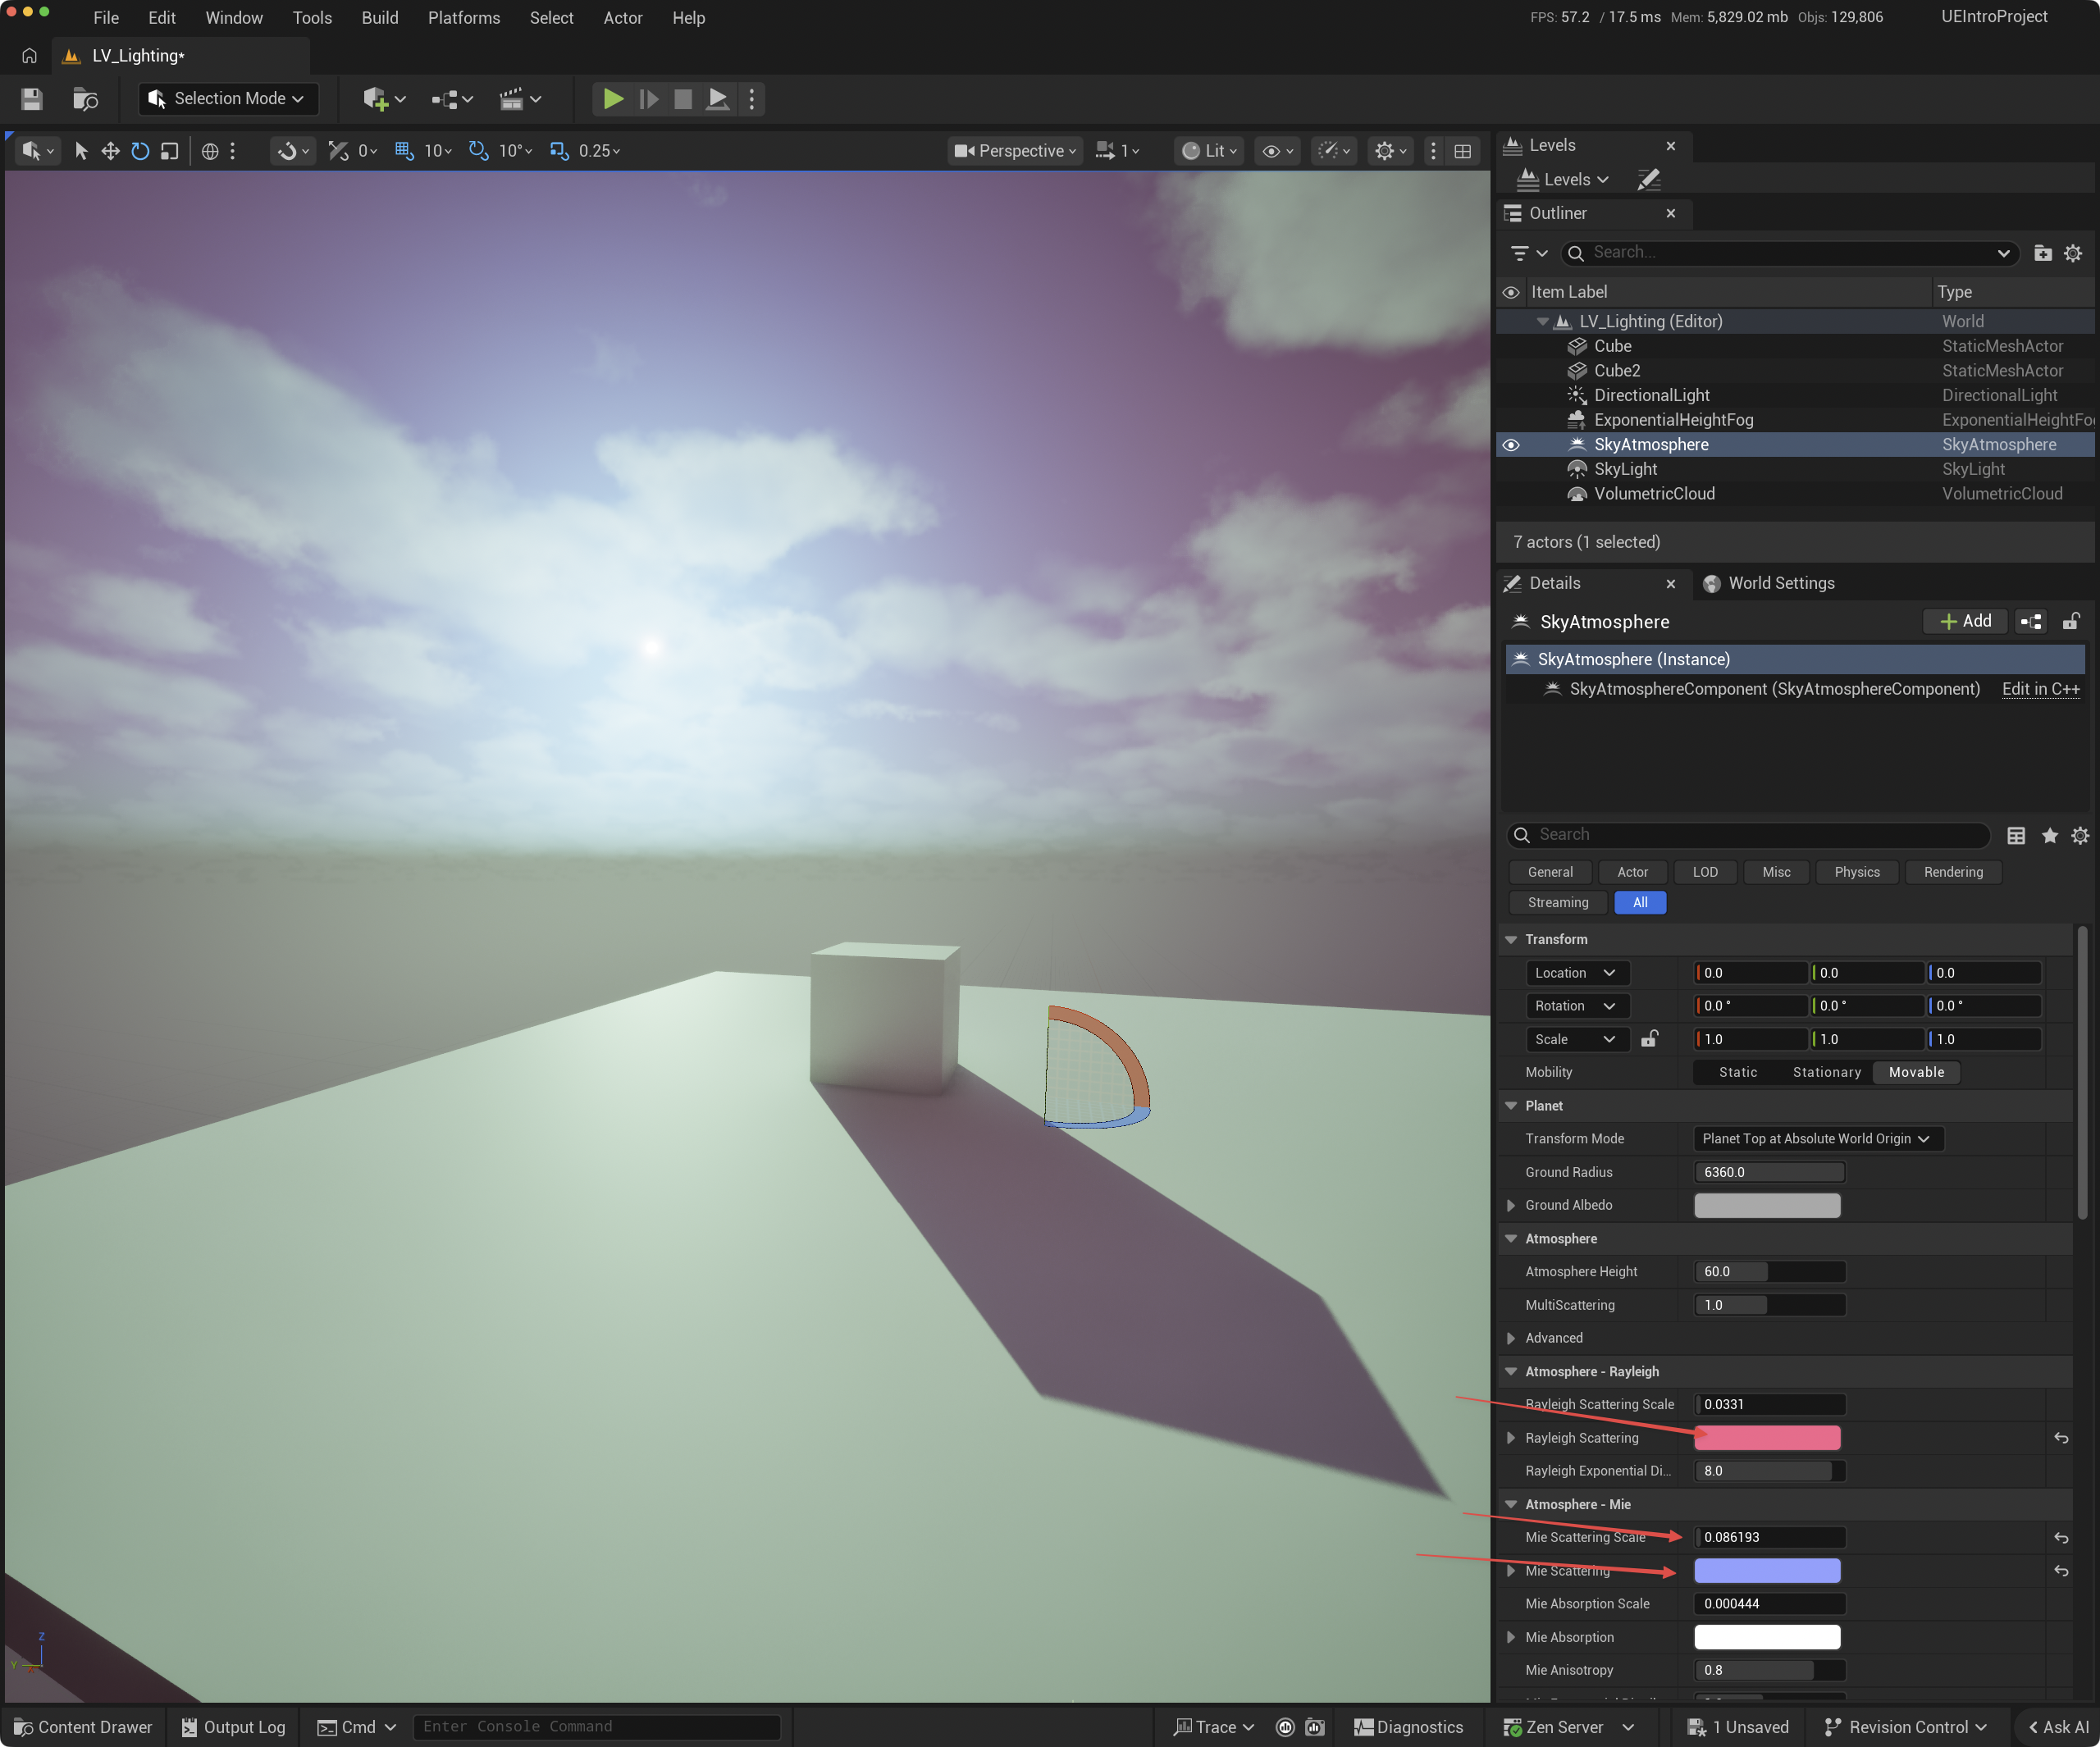Open the Build menu
Screen dimensions: 2100x1747
(x=380, y=18)
